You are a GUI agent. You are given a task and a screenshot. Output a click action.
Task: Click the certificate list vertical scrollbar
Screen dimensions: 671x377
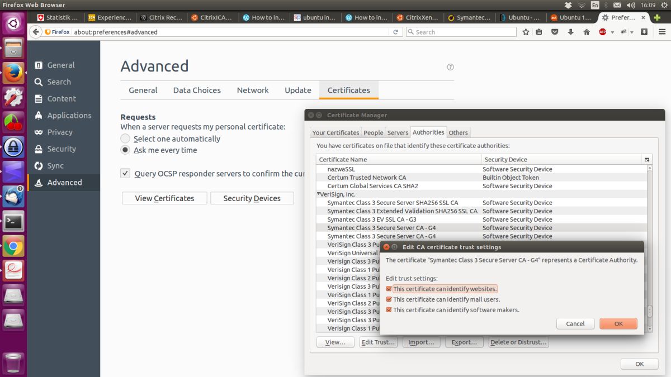(650, 249)
